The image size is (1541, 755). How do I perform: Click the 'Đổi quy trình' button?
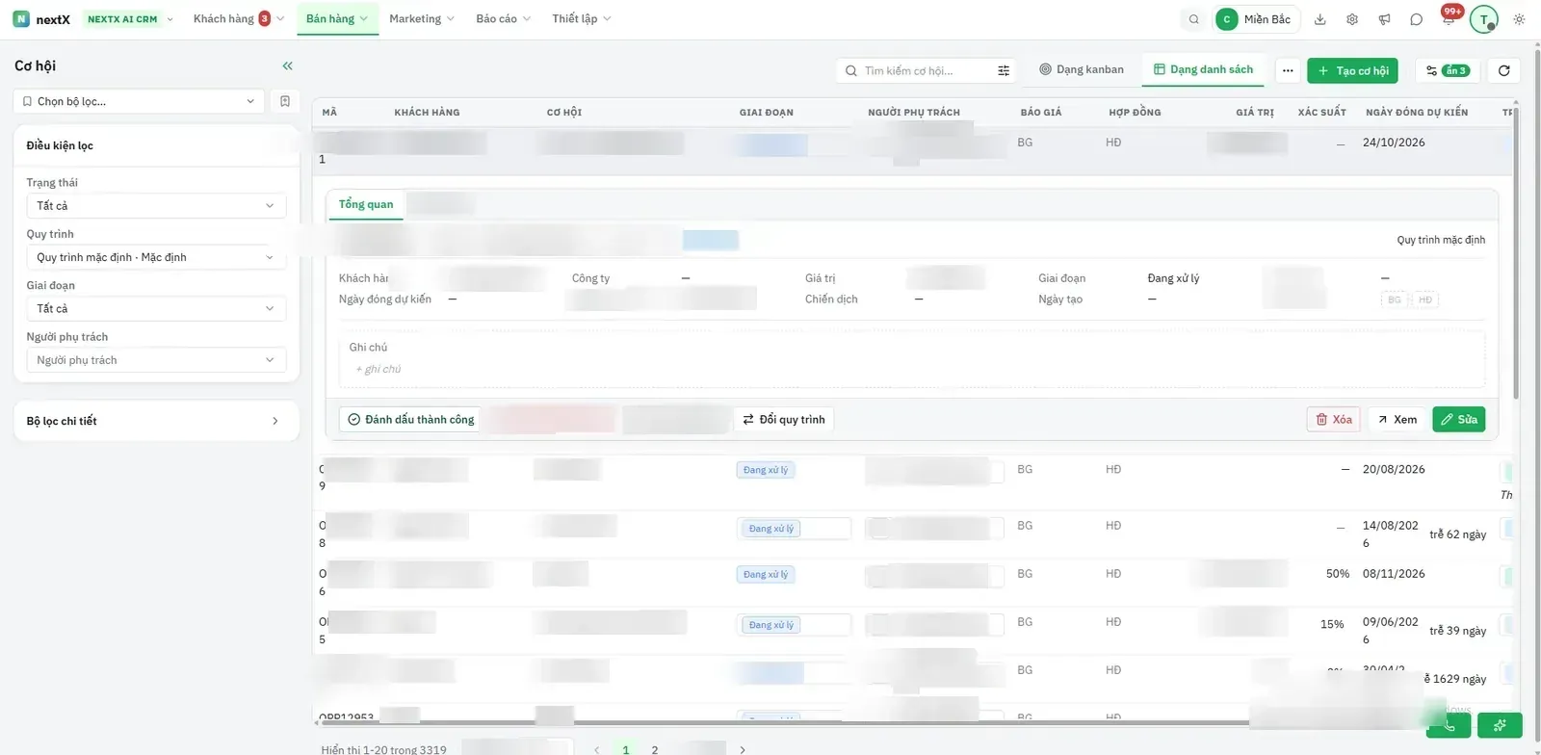pos(784,419)
